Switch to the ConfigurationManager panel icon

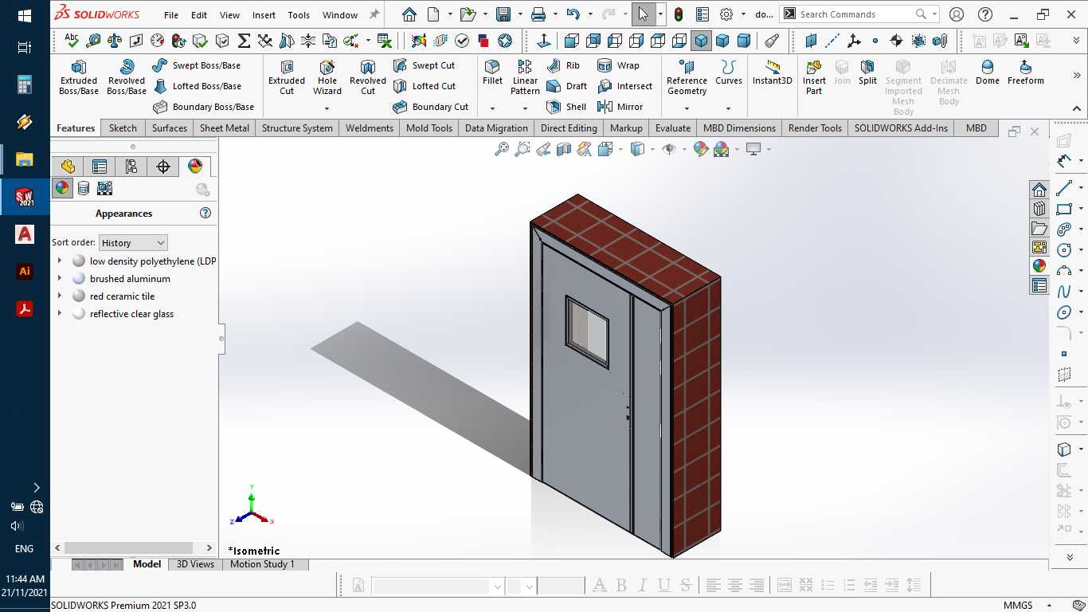tap(131, 167)
